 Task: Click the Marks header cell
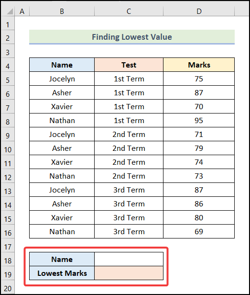pyautogui.click(x=199, y=65)
